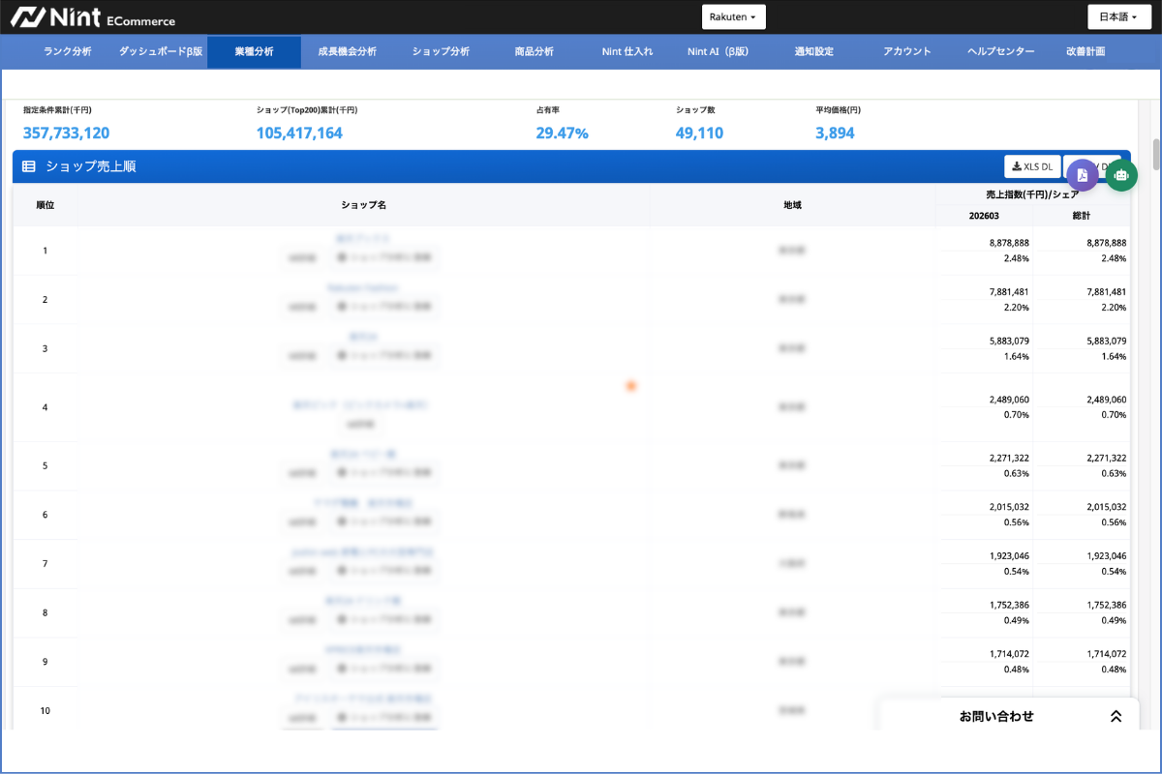
Task: Expand the お問い合わせ panel chevron
Action: click(x=1116, y=717)
